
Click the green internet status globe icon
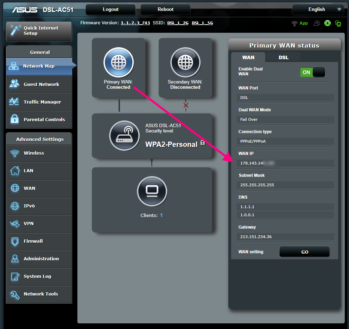click(x=328, y=23)
